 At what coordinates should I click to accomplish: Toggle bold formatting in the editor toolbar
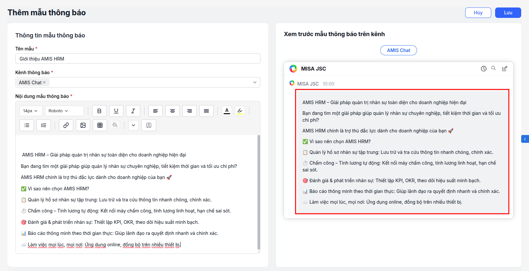point(99,111)
